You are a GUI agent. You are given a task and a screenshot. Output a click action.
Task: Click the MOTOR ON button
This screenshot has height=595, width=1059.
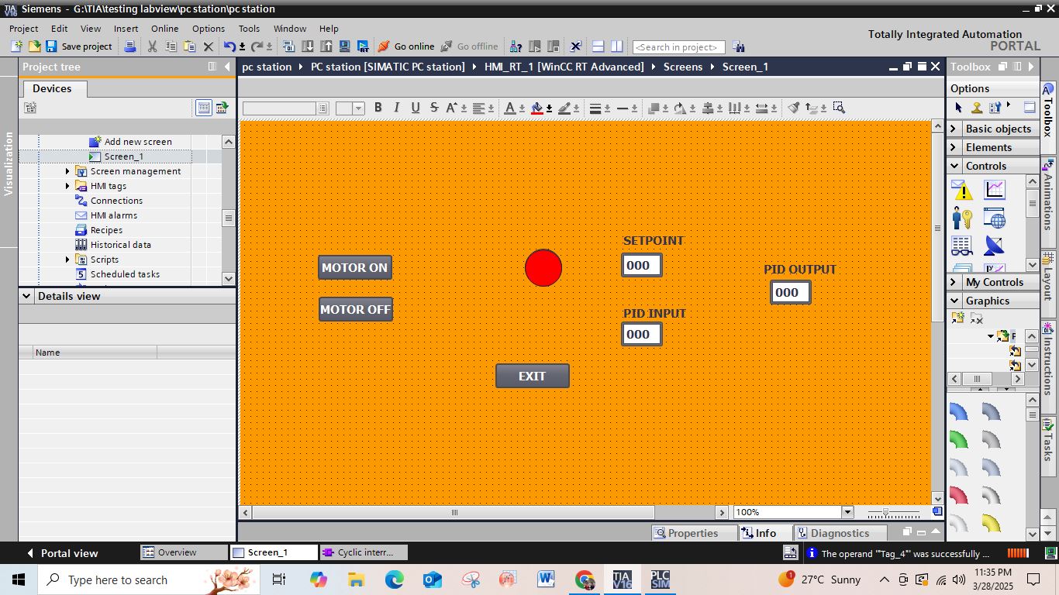(354, 267)
